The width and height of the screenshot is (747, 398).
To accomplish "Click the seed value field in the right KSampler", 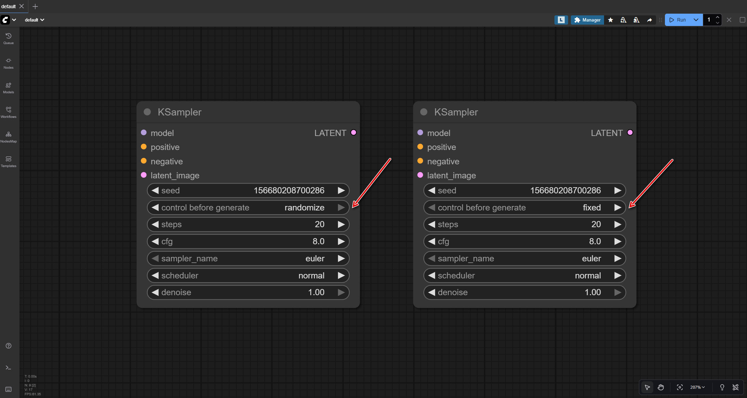I will point(565,190).
